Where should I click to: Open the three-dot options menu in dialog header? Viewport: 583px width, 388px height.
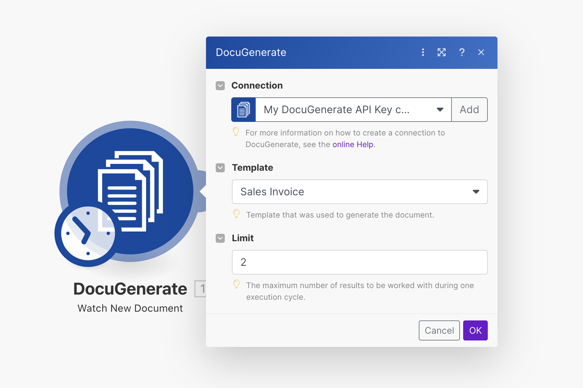tap(423, 52)
